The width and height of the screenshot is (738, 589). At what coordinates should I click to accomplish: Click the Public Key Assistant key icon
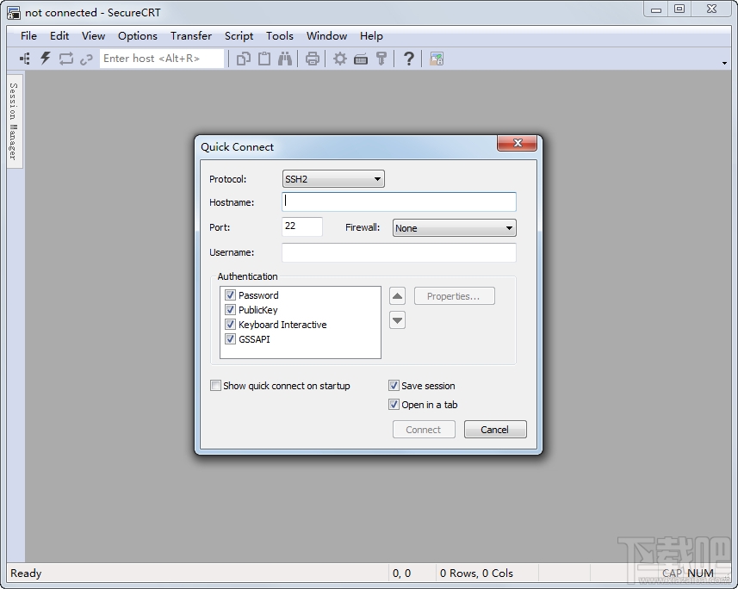[x=381, y=59]
